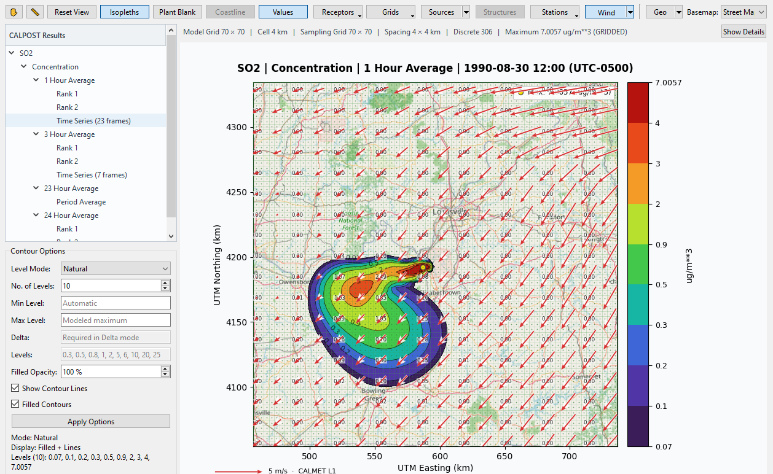Click the 'Maximum 7.0057 ug/m**3 (GRIDDED)' text

(x=567, y=32)
